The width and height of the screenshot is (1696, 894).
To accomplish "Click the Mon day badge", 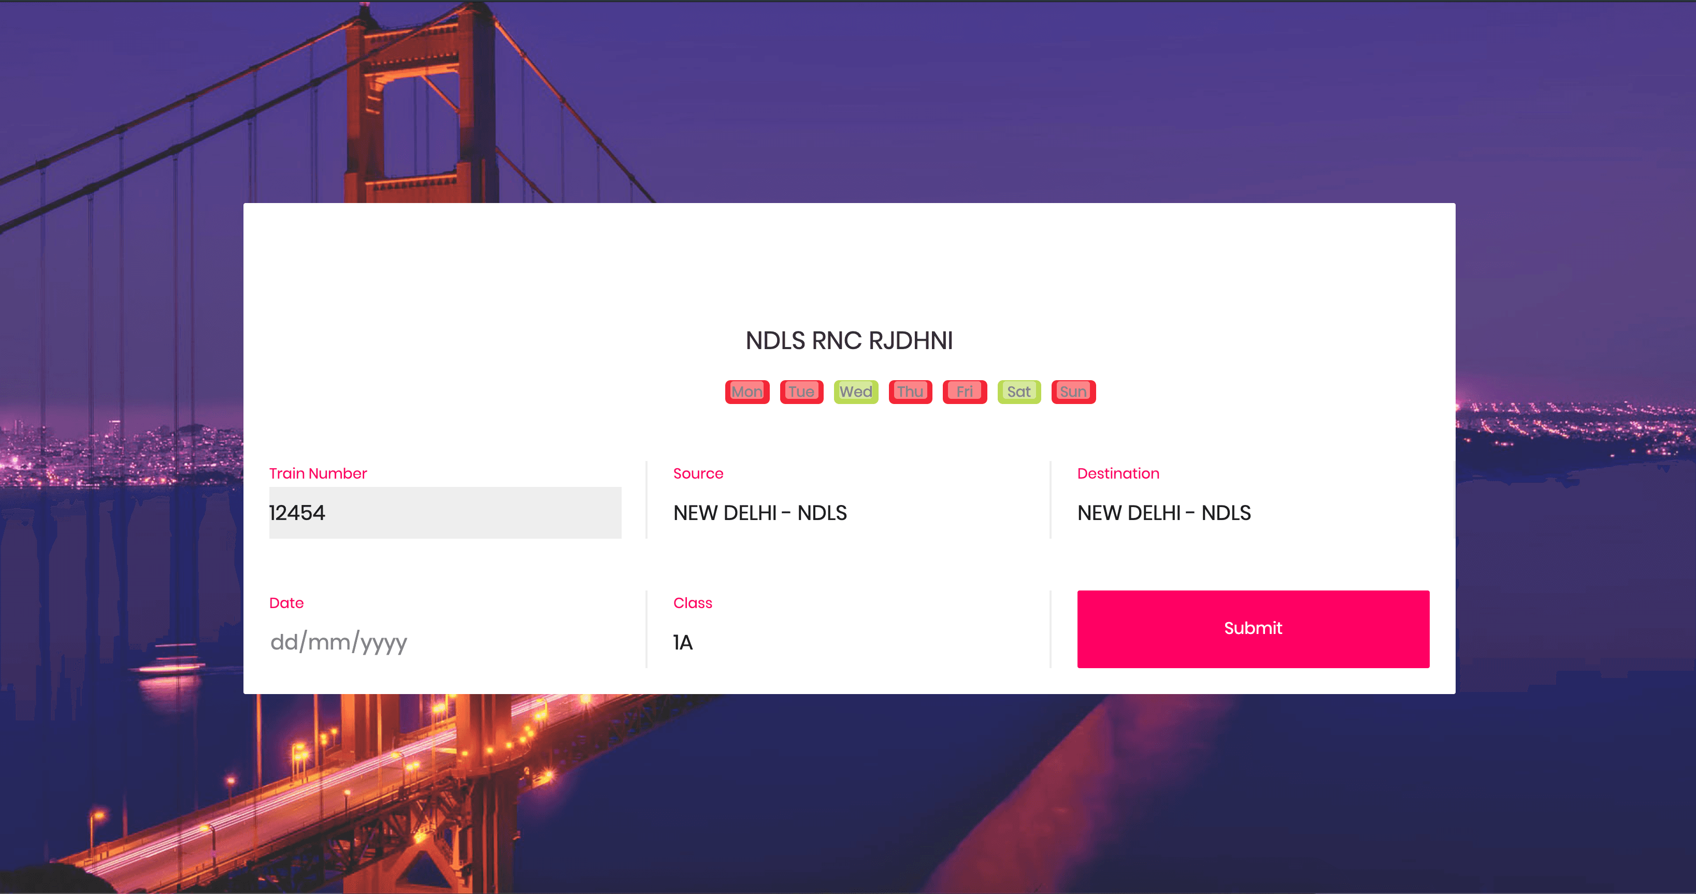I will pyautogui.click(x=746, y=392).
